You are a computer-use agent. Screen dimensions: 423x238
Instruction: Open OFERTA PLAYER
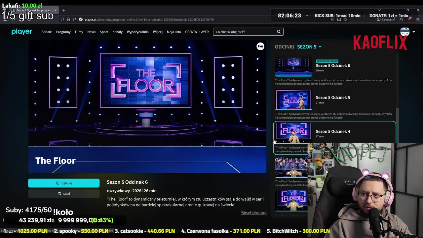pyautogui.click(x=197, y=32)
